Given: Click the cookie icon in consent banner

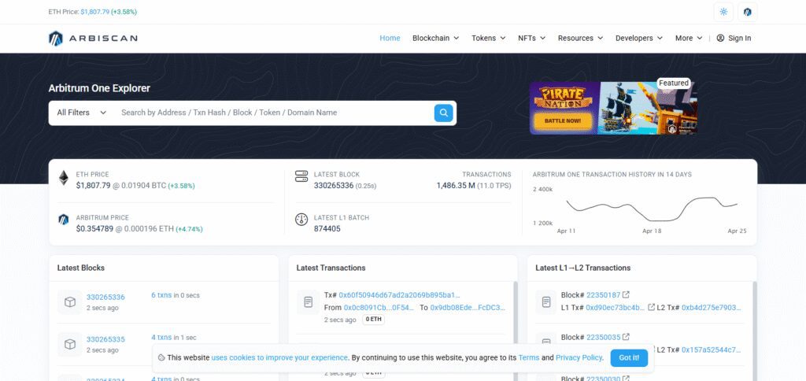Looking at the screenshot, I should click(161, 357).
